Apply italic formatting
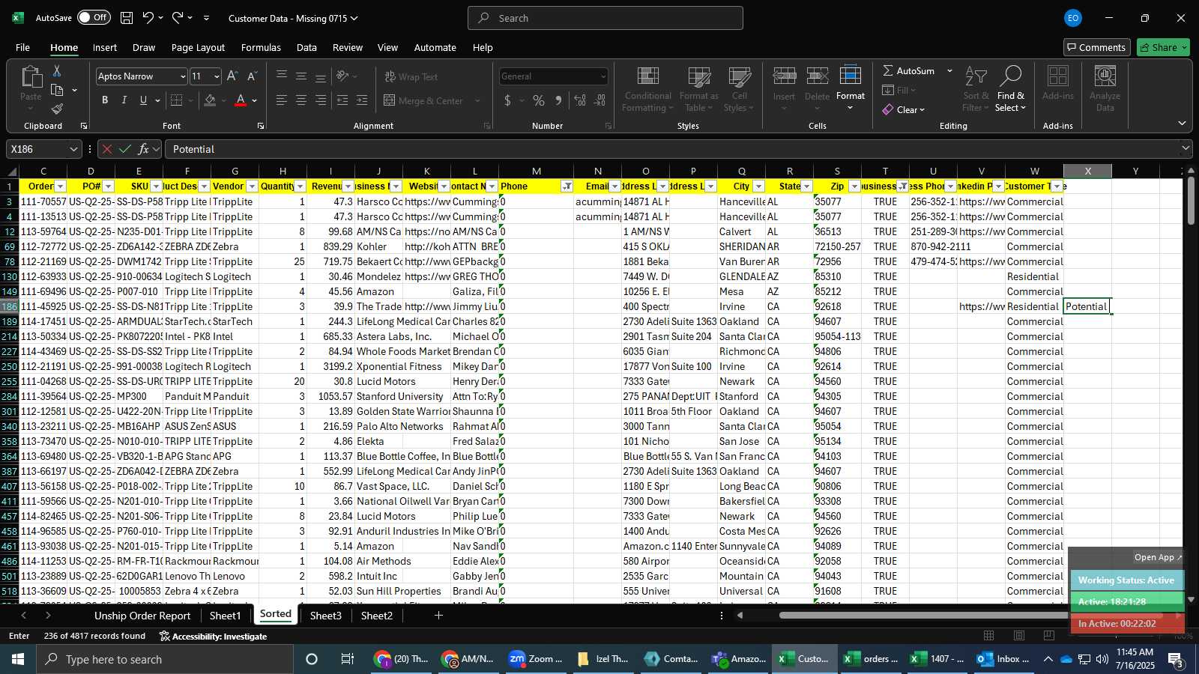1199x674 pixels. 124,100
